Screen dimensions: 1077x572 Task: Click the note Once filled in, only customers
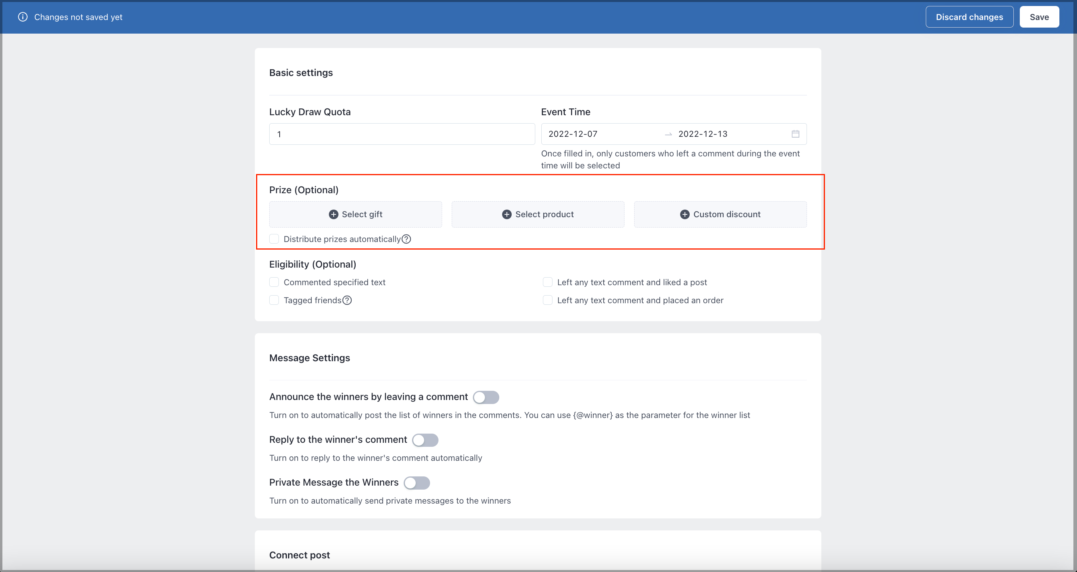coord(670,159)
